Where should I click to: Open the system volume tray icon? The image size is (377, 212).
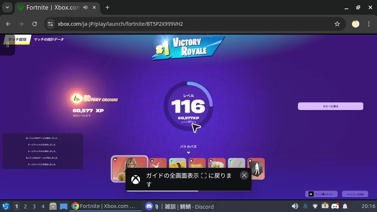pos(295,206)
